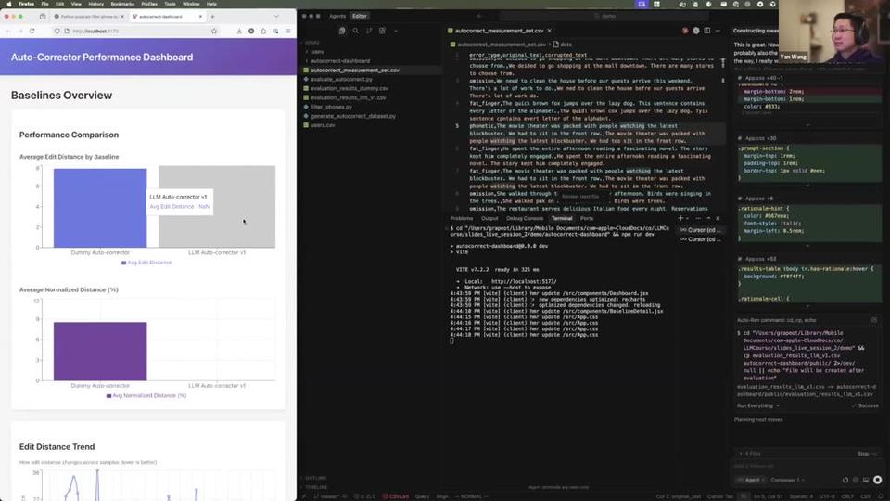Viewport: 890px width, 501px height.
Task: Open the Explorer files view icon
Action: (x=342, y=31)
